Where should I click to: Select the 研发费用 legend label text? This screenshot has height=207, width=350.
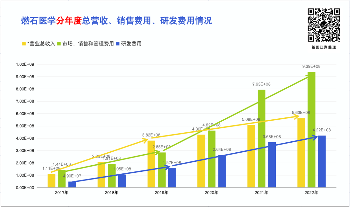point(131,44)
